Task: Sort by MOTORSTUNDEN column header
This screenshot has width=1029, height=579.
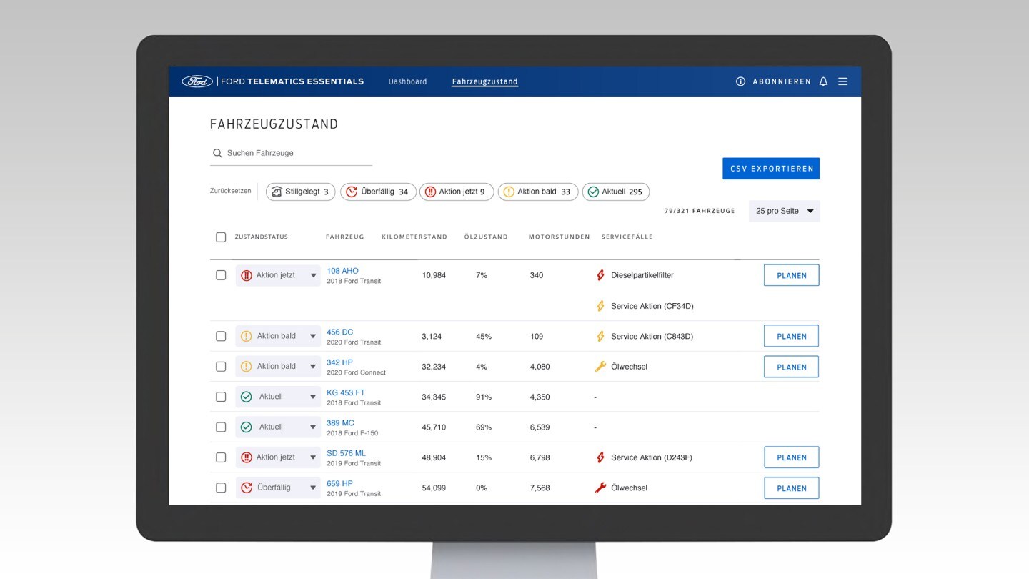Action: 559,237
